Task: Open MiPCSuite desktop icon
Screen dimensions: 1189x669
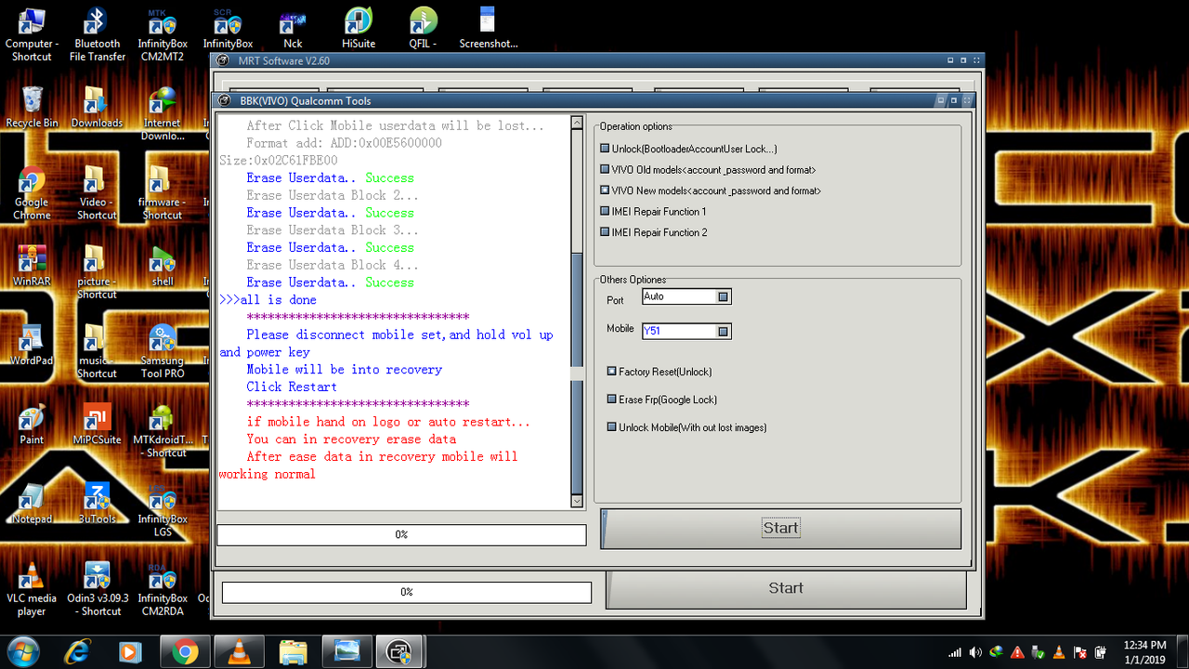Action: (97, 425)
